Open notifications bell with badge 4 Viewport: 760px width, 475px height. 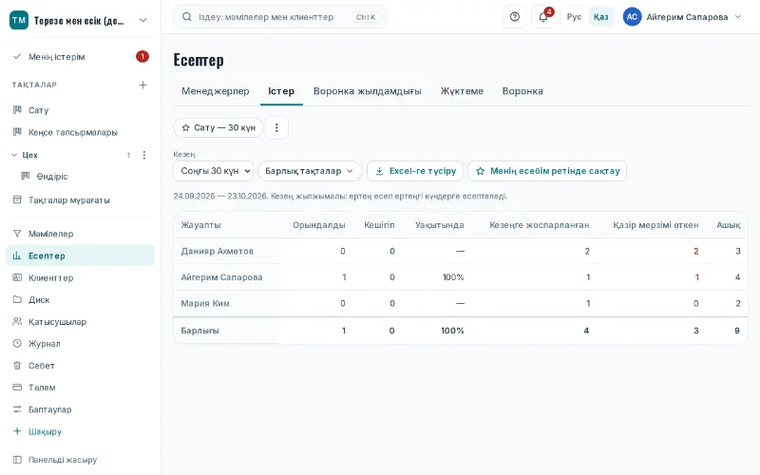tap(543, 17)
